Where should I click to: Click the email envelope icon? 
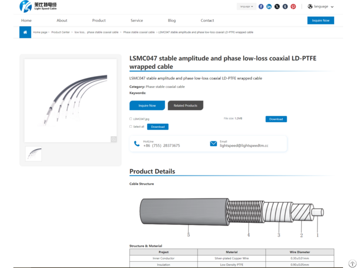[x=213, y=143]
